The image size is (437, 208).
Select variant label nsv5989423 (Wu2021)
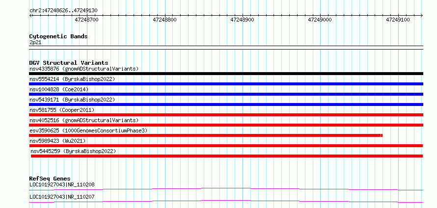tap(57, 141)
